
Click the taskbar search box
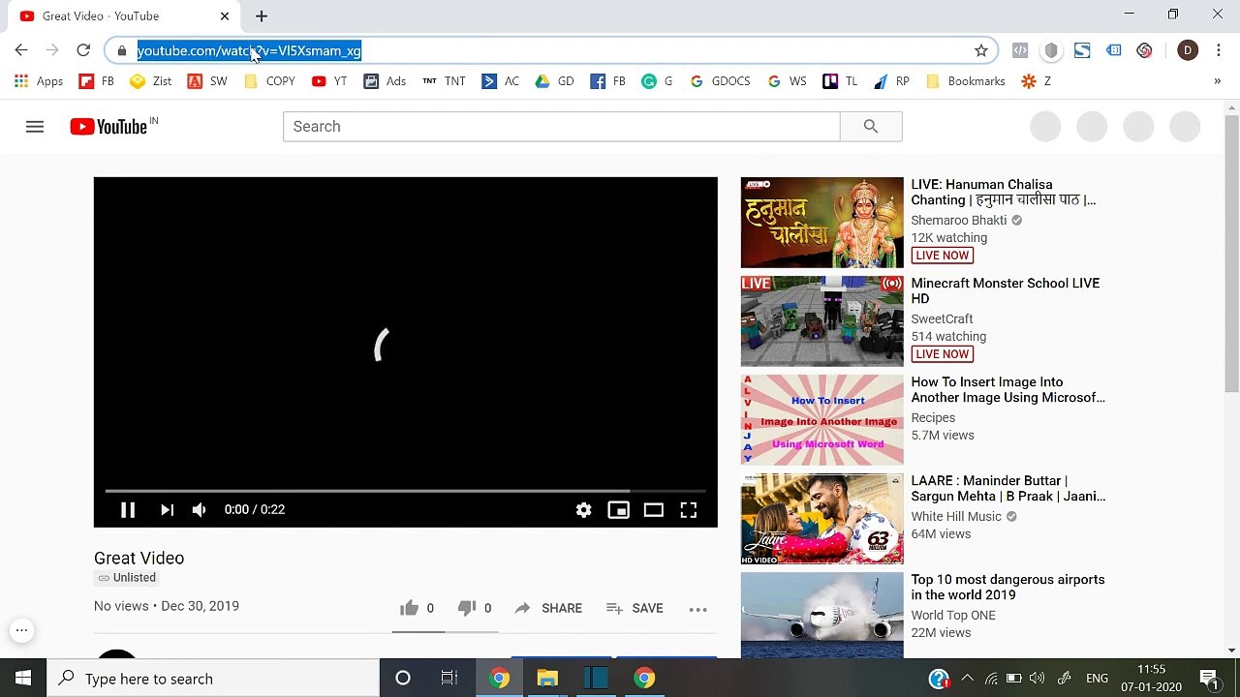pos(213,679)
